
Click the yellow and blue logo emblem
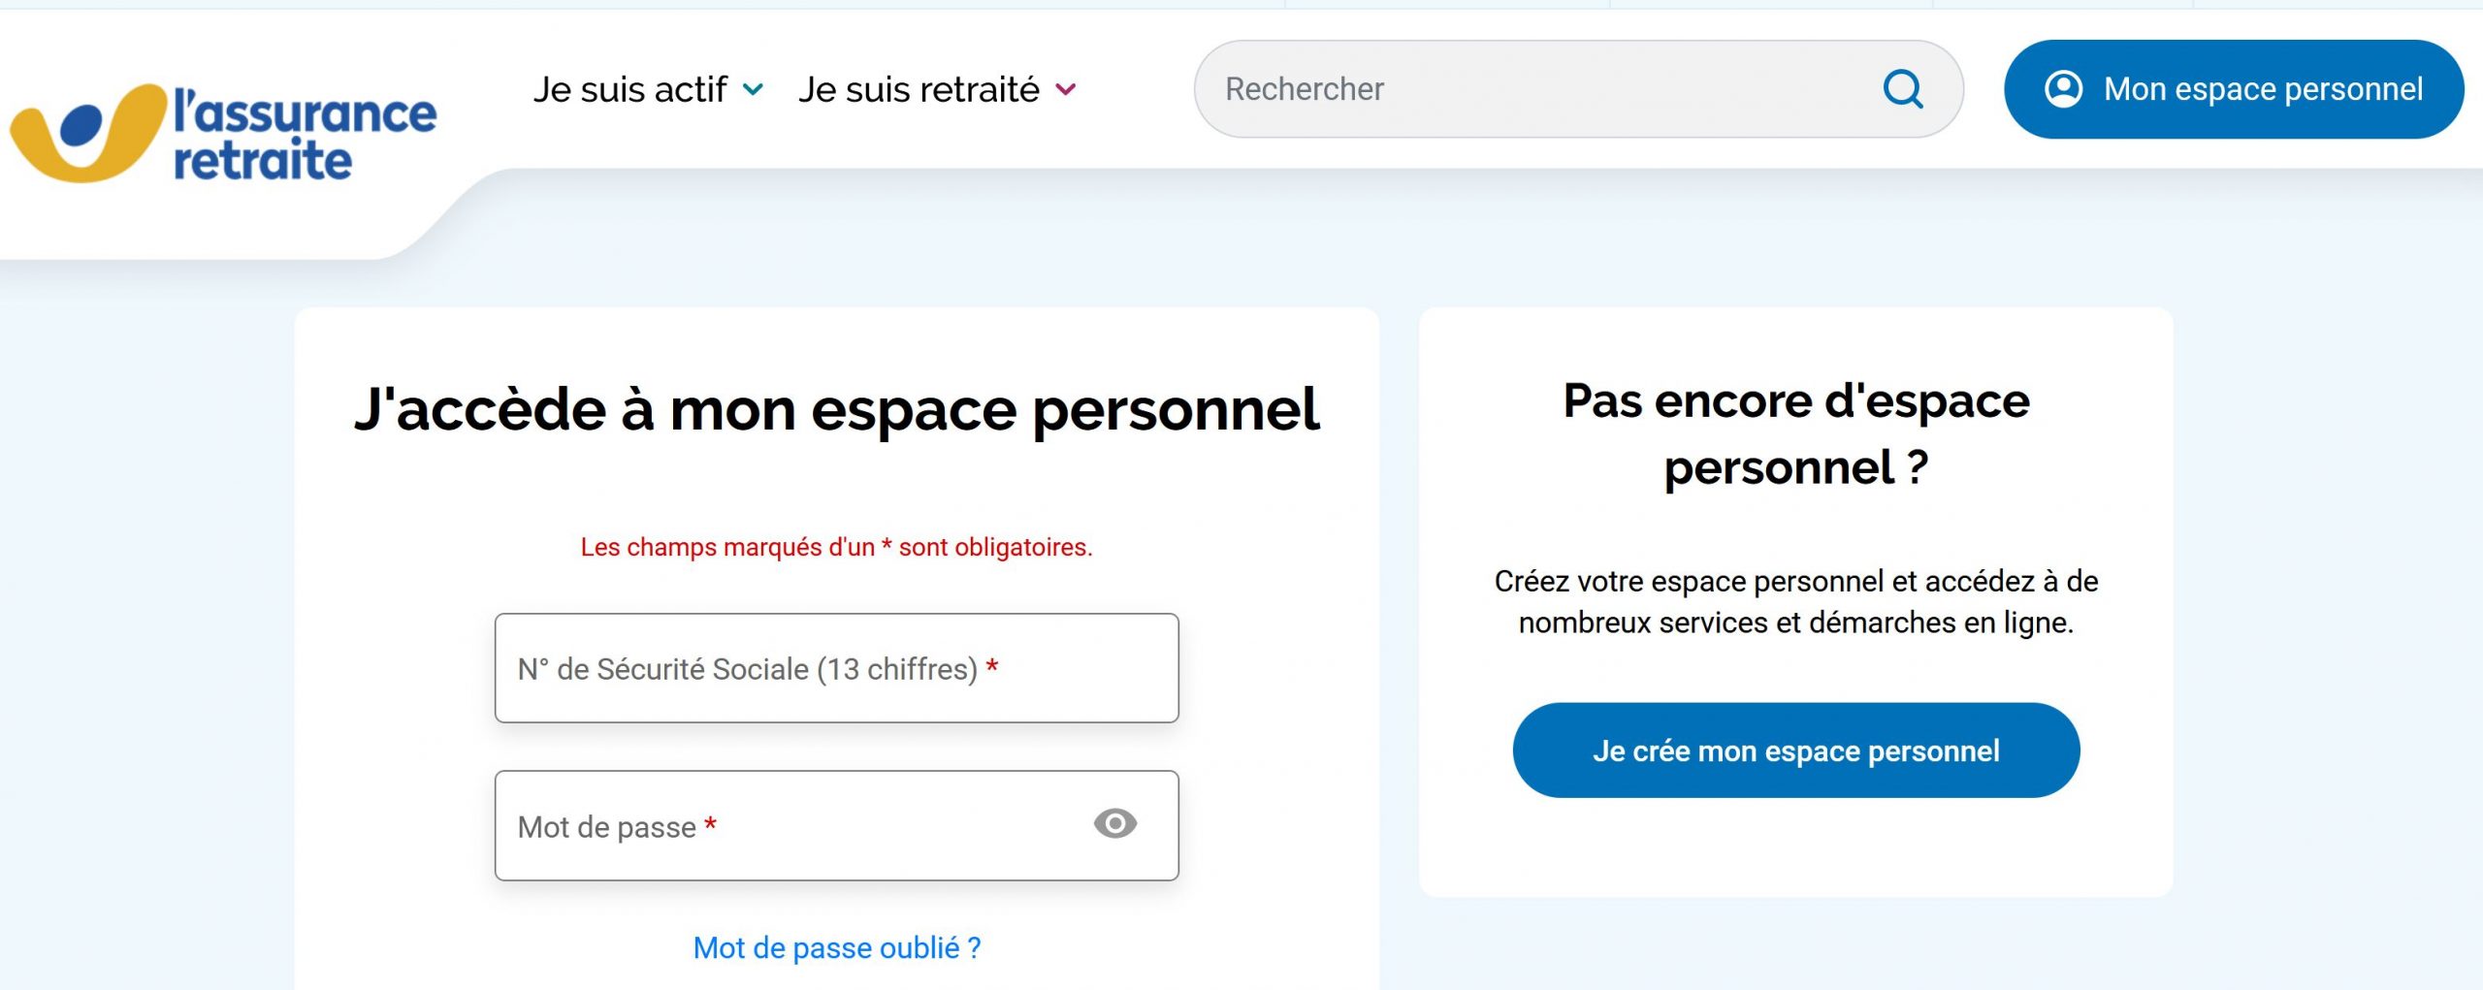89,133
